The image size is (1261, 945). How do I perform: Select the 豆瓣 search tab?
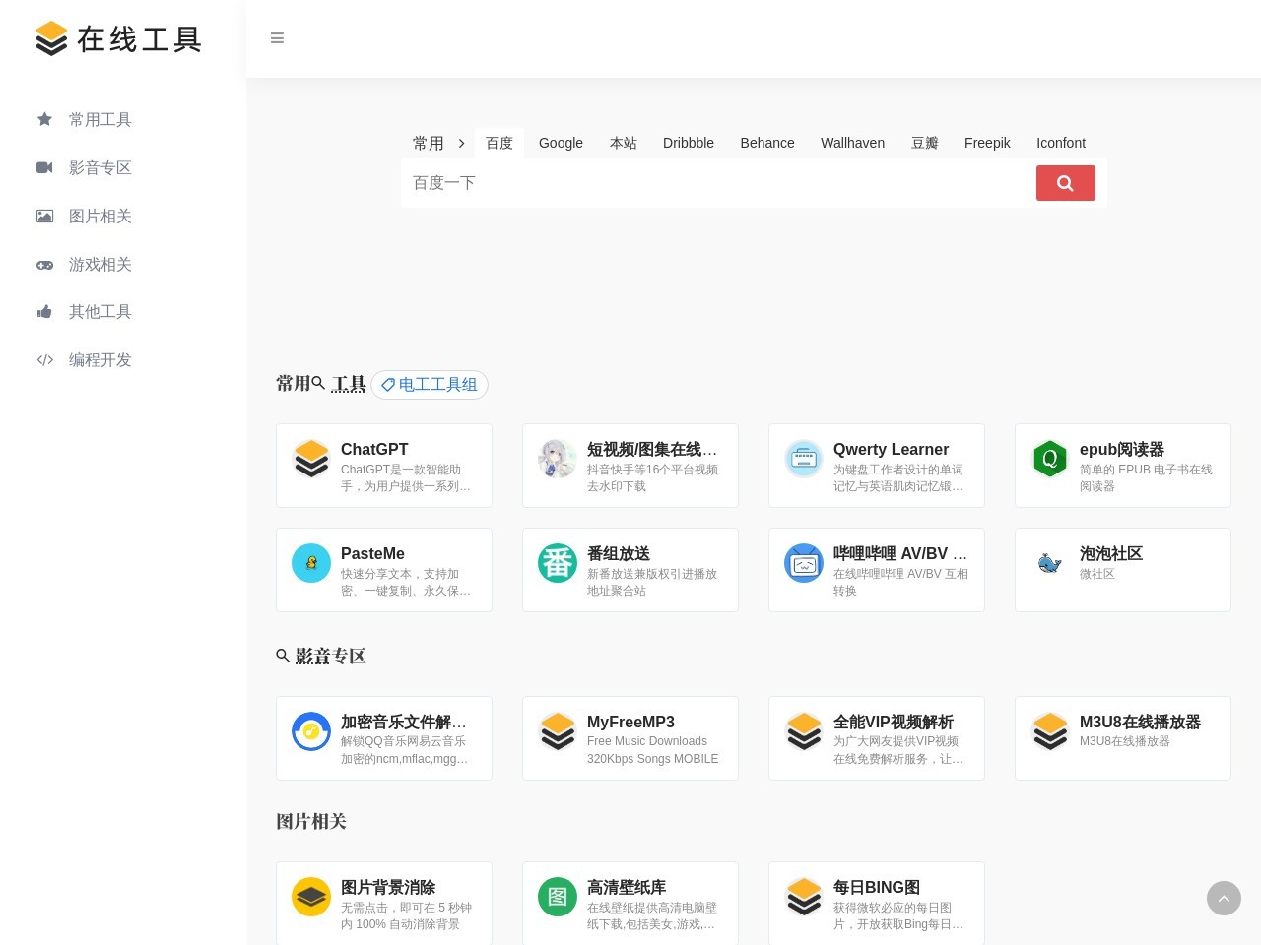point(925,143)
